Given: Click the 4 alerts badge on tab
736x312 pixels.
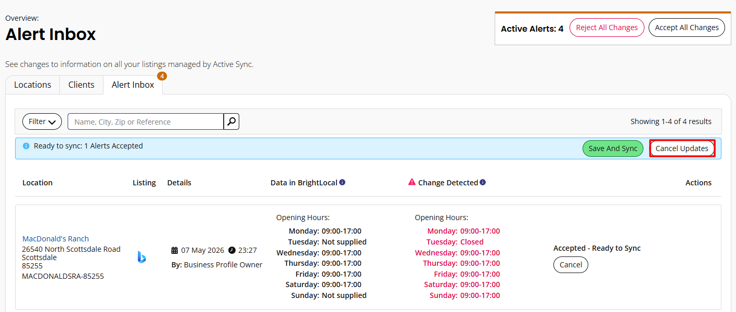Looking at the screenshot, I should point(162,76).
